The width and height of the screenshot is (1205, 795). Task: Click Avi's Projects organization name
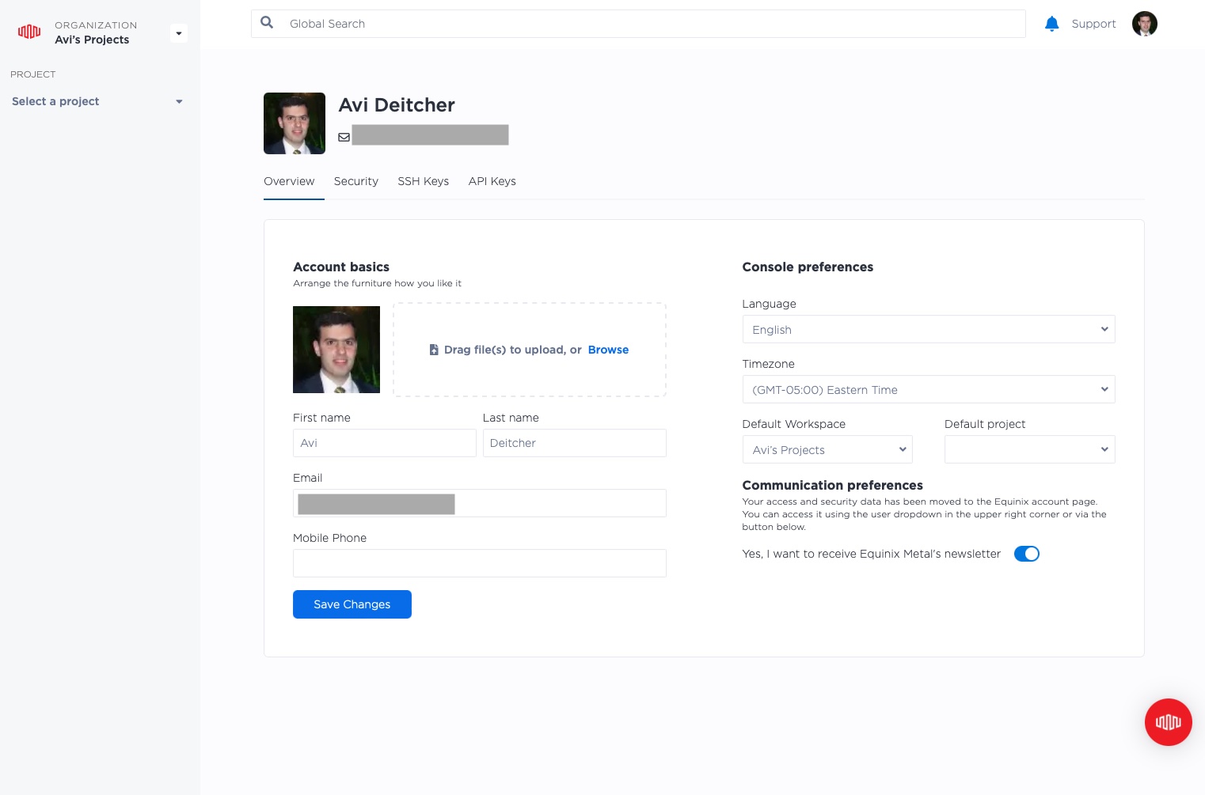(x=92, y=40)
